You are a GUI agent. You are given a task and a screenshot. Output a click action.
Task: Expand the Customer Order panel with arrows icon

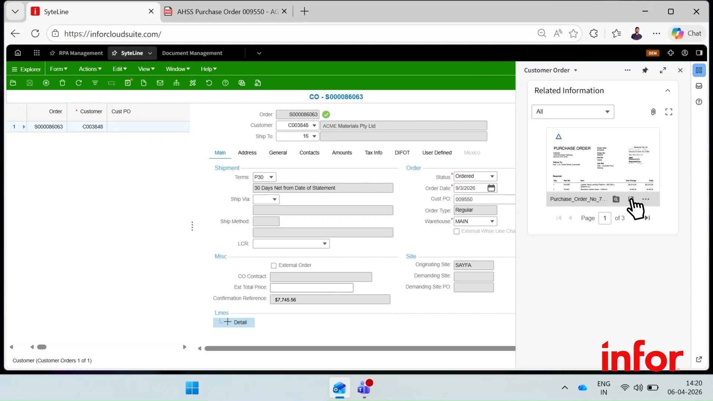coord(663,70)
